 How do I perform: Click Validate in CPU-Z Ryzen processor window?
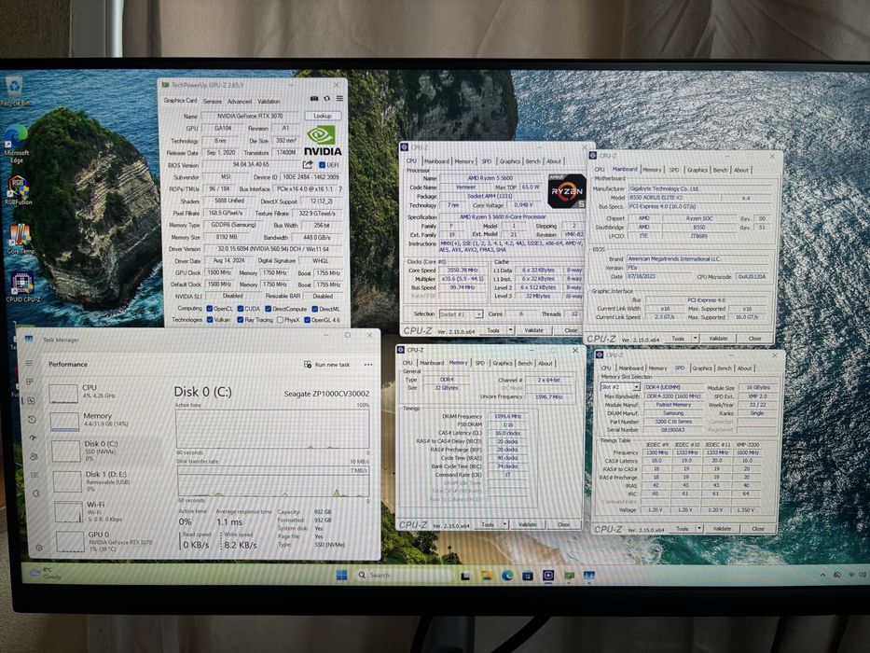[533, 330]
